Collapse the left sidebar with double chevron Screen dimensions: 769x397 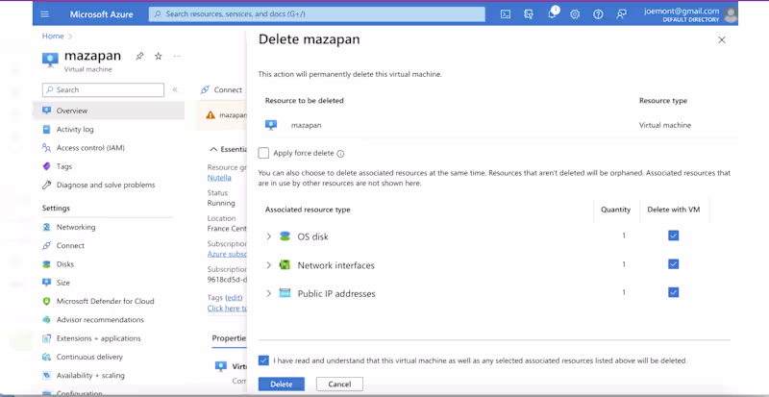coord(175,89)
